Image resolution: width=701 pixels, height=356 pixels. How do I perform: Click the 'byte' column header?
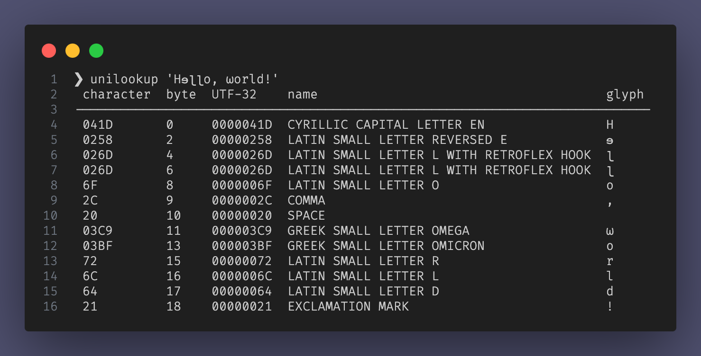tap(181, 94)
